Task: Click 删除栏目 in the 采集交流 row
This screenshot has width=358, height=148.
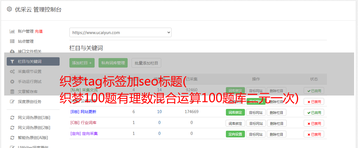Action: point(277,90)
